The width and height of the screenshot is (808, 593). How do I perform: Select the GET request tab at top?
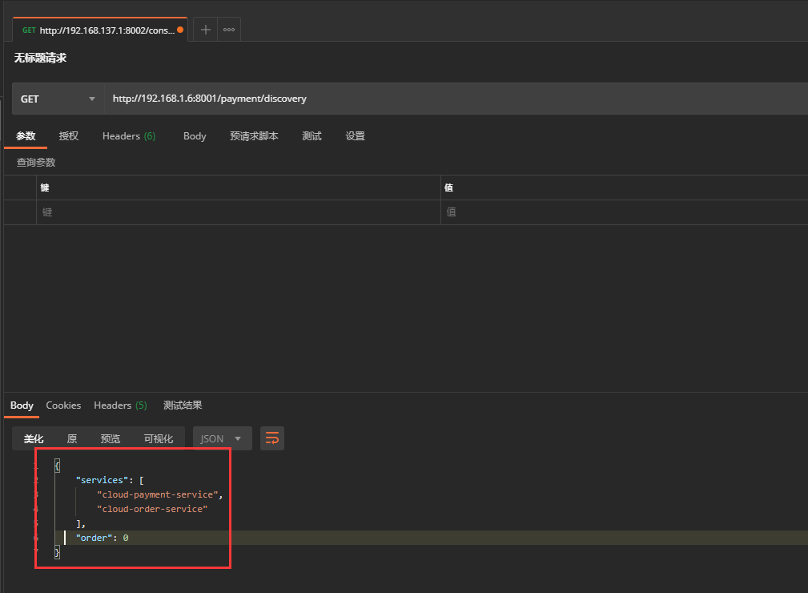pyautogui.click(x=100, y=30)
